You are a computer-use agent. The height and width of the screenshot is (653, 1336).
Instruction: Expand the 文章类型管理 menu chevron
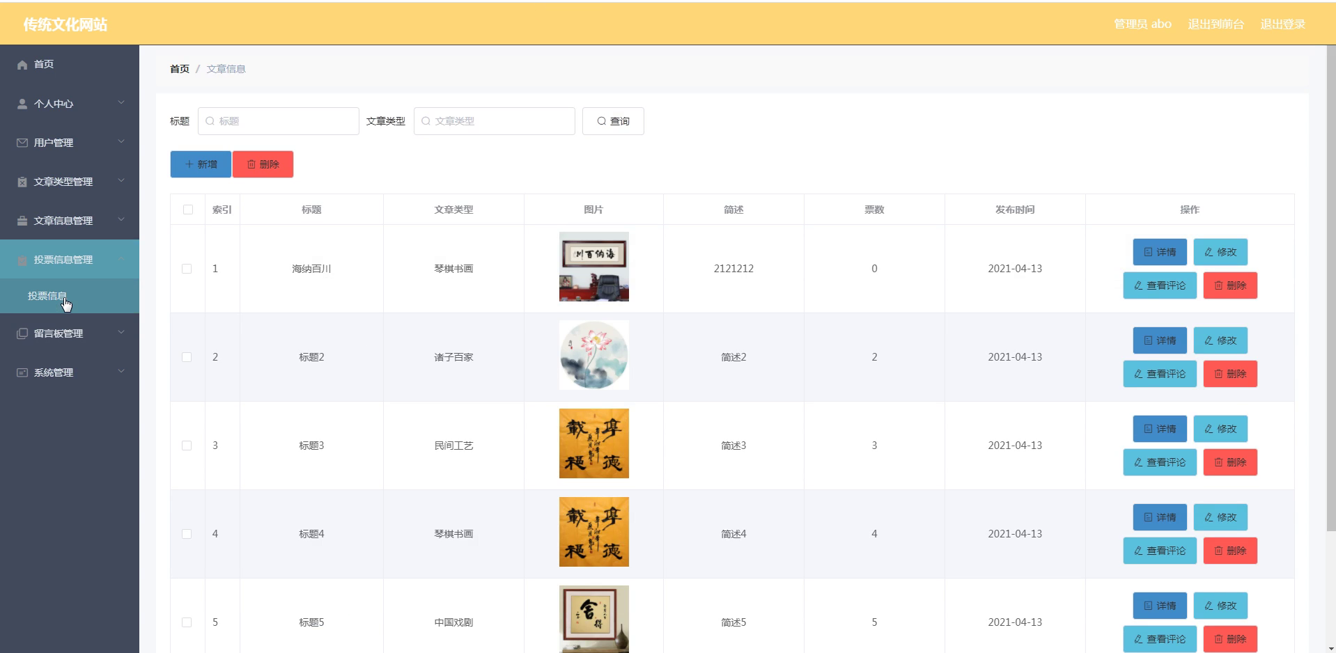tap(121, 181)
